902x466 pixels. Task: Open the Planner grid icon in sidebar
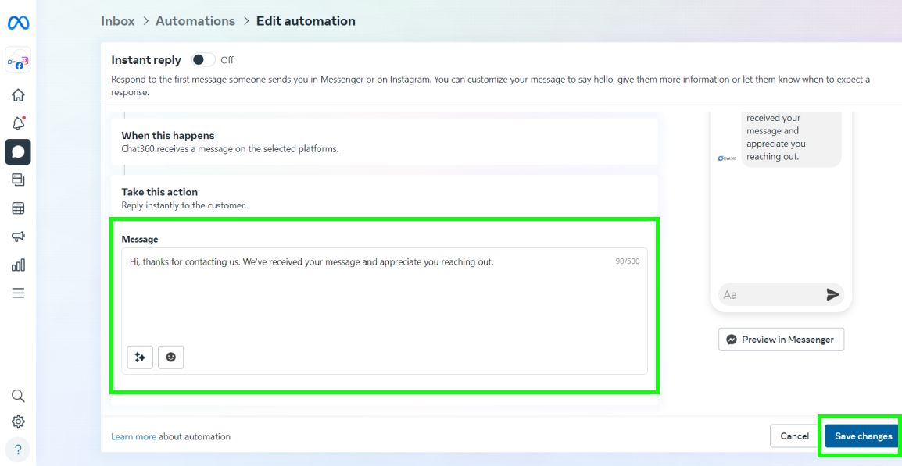tap(18, 208)
